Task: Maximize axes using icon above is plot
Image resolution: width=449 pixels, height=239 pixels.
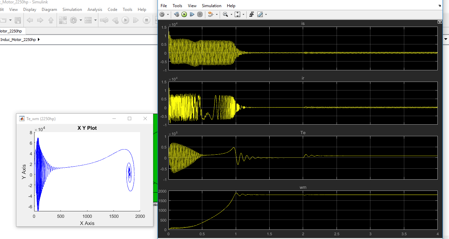Action: [440, 22]
